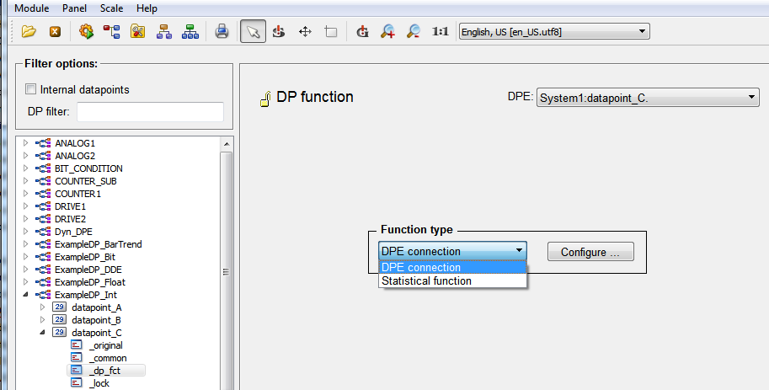Expand the ANALOG1 tree node
This screenshot has height=390, width=769.
point(25,143)
